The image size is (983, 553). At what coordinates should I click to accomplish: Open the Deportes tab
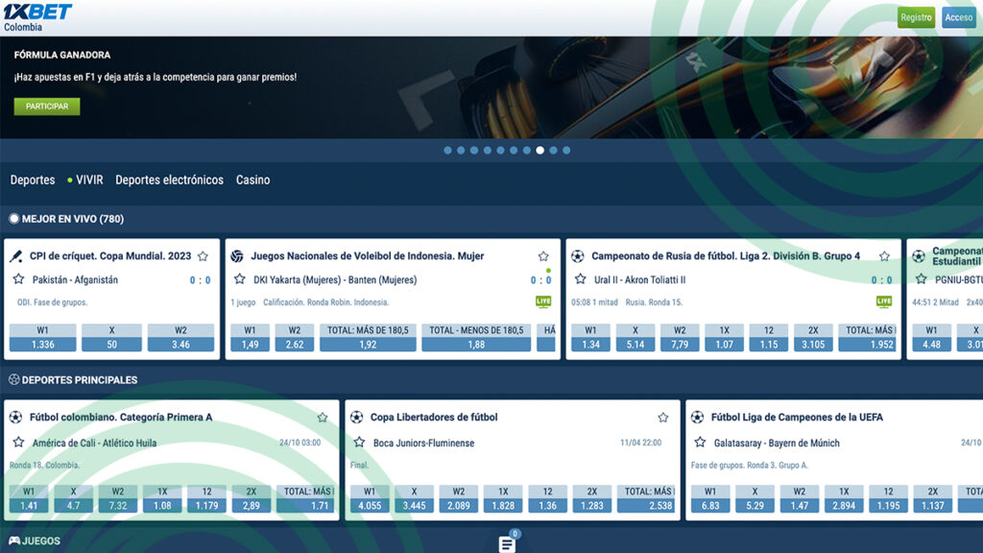click(x=33, y=180)
